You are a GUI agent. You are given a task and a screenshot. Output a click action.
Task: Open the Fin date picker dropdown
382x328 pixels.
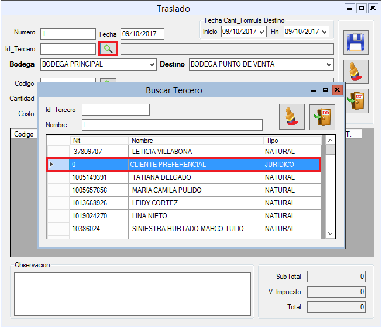coord(325,32)
